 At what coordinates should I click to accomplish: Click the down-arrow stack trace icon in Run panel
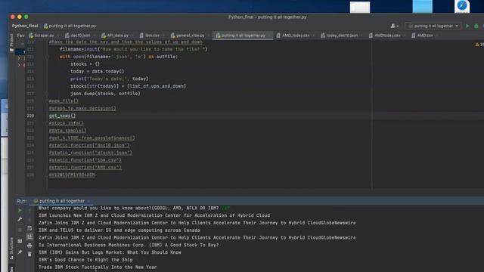(29, 220)
